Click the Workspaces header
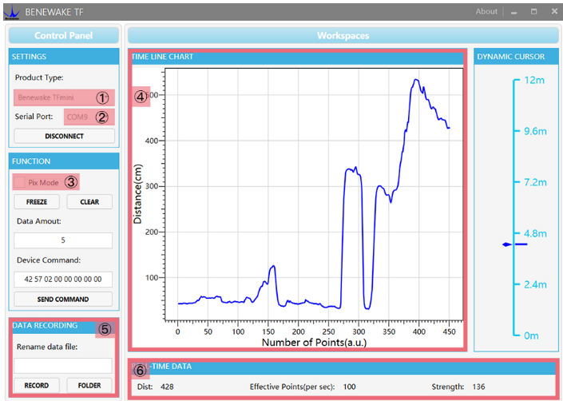 click(x=343, y=35)
